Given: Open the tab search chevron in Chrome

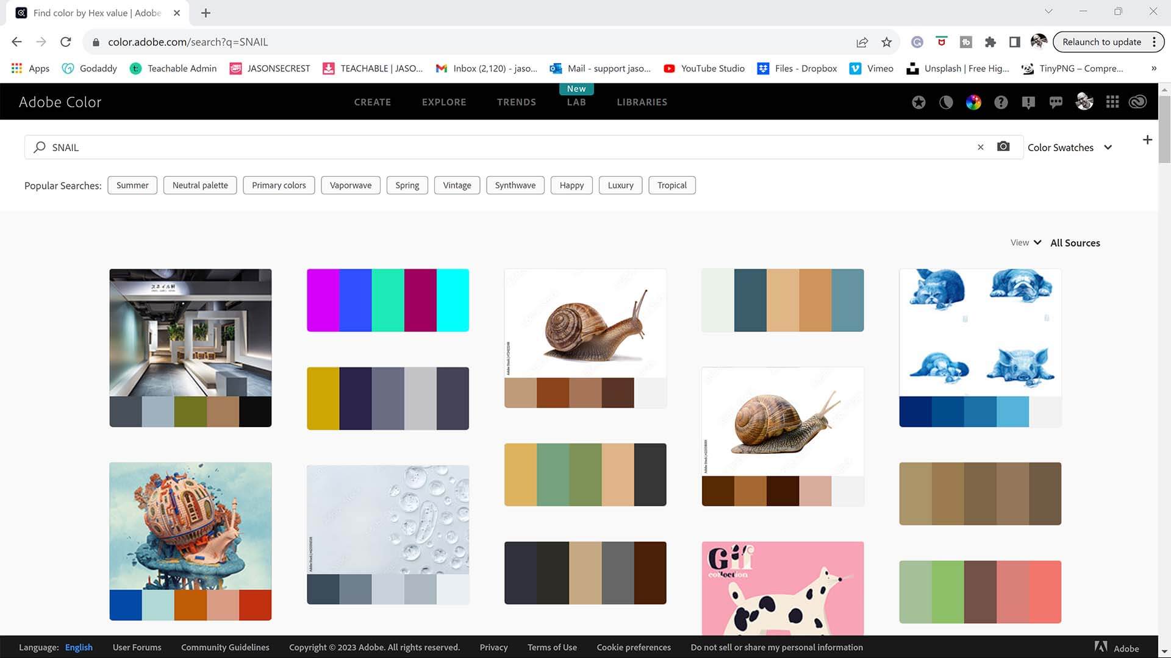Looking at the screenshot, I should tap(1048, 12).
